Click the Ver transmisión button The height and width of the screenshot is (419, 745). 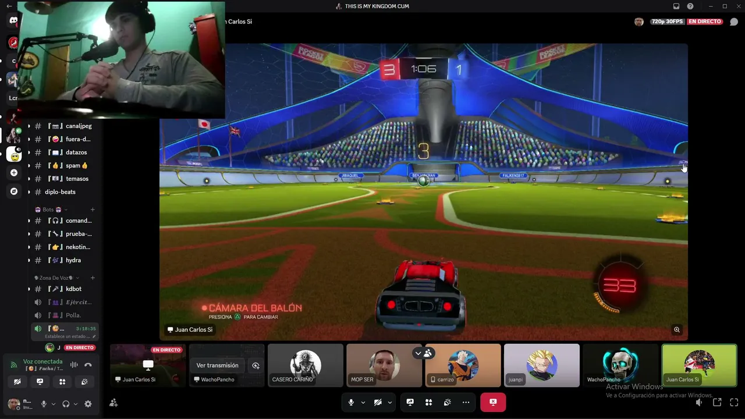217,365
